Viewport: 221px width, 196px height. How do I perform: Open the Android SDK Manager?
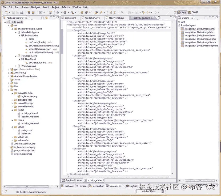29,12
